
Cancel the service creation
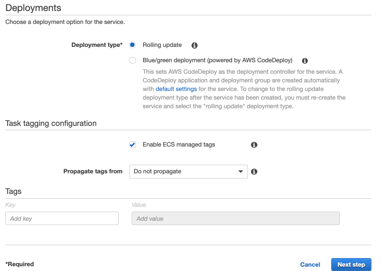310,264
